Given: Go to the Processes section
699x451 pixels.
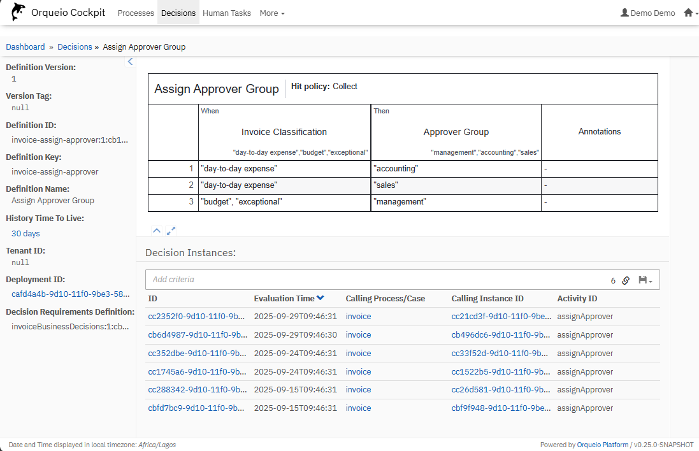Looking at the screenshot, I should [x=136, y=13].
